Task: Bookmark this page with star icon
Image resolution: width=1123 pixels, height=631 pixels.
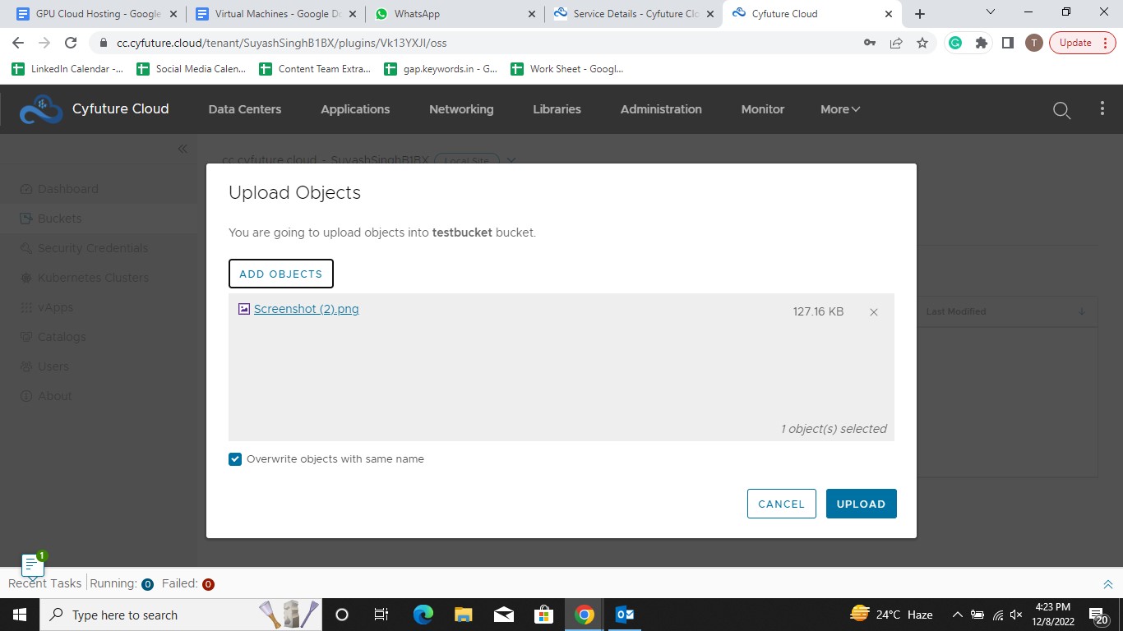Action: coord(922,43)
